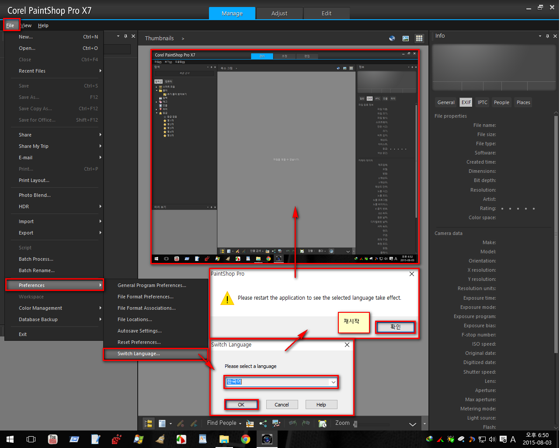
Task: Click the broom cleaner icon on taskbar
Action: 160,439
